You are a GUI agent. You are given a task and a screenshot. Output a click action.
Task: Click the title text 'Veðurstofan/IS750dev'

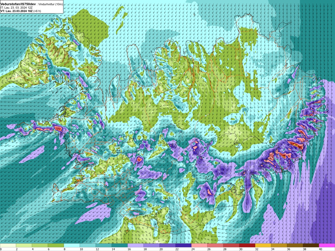tap(18, 4)
